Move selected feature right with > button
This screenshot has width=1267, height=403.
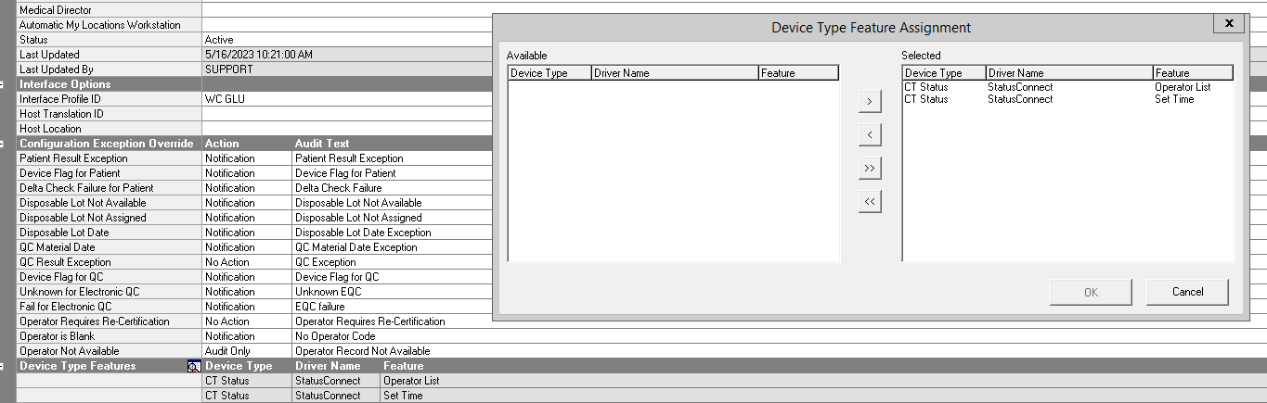[x=869, y=101]
